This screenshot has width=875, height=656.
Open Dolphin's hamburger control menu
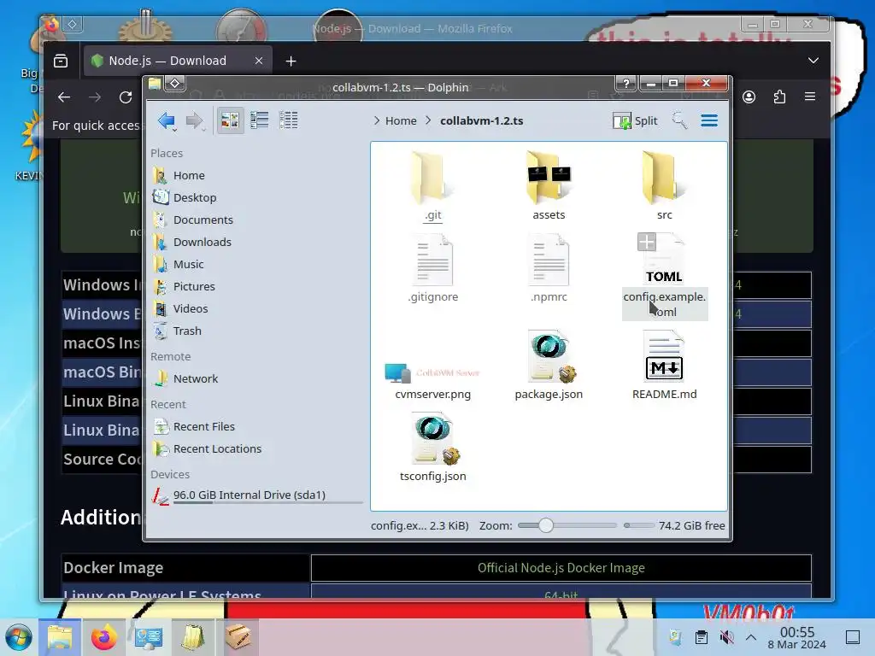click(709, 120)
